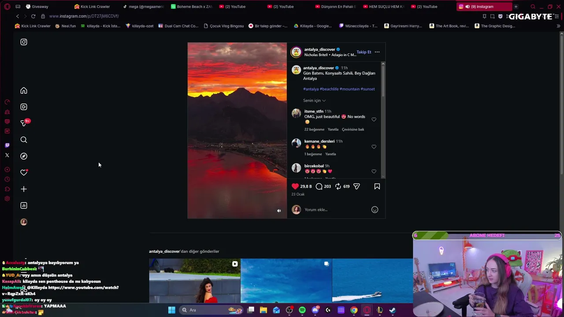Open Instagram home from sidebar
564x317 pixels.
24,91
